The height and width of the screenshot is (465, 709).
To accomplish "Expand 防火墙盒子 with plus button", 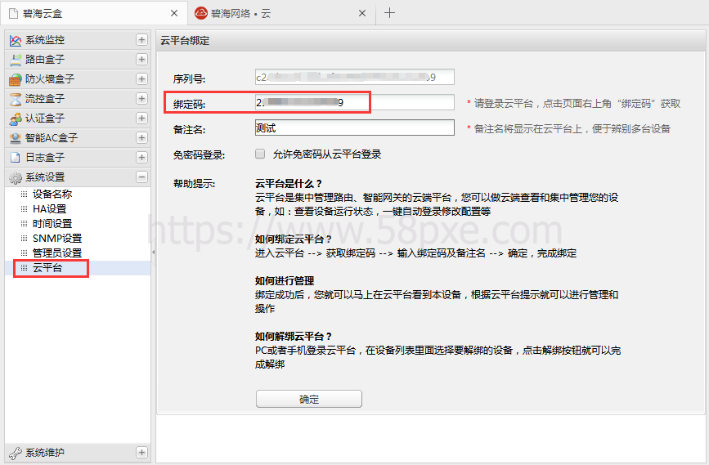I will [141, 79].
